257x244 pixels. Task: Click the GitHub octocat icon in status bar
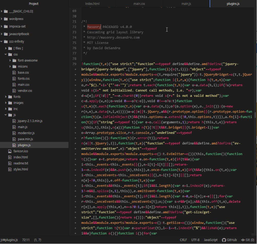click(224, 240)
